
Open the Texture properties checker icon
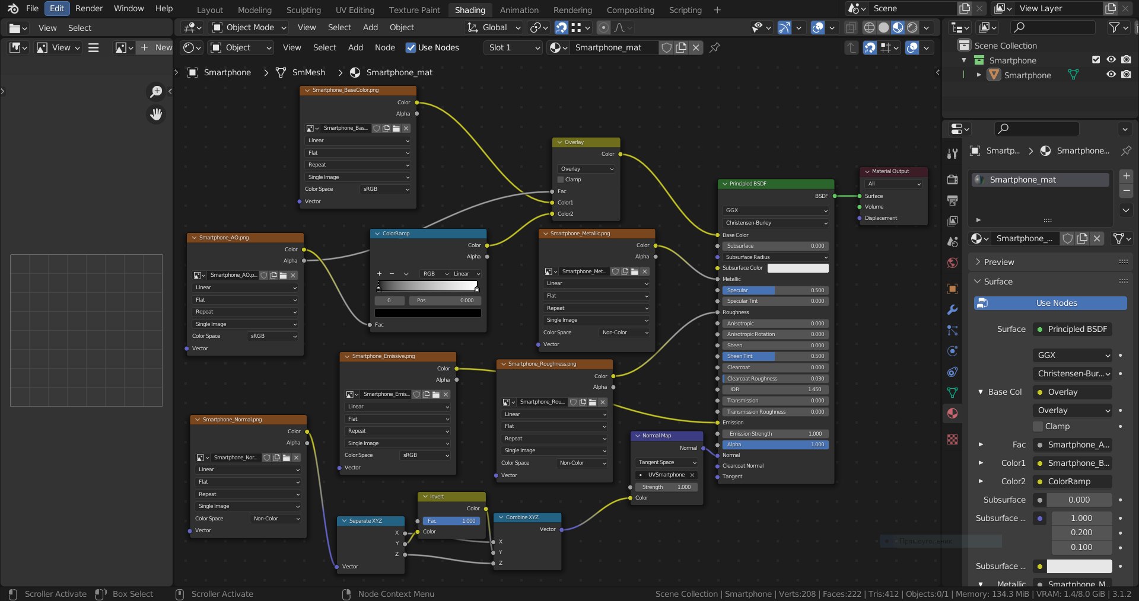[952, 439]
